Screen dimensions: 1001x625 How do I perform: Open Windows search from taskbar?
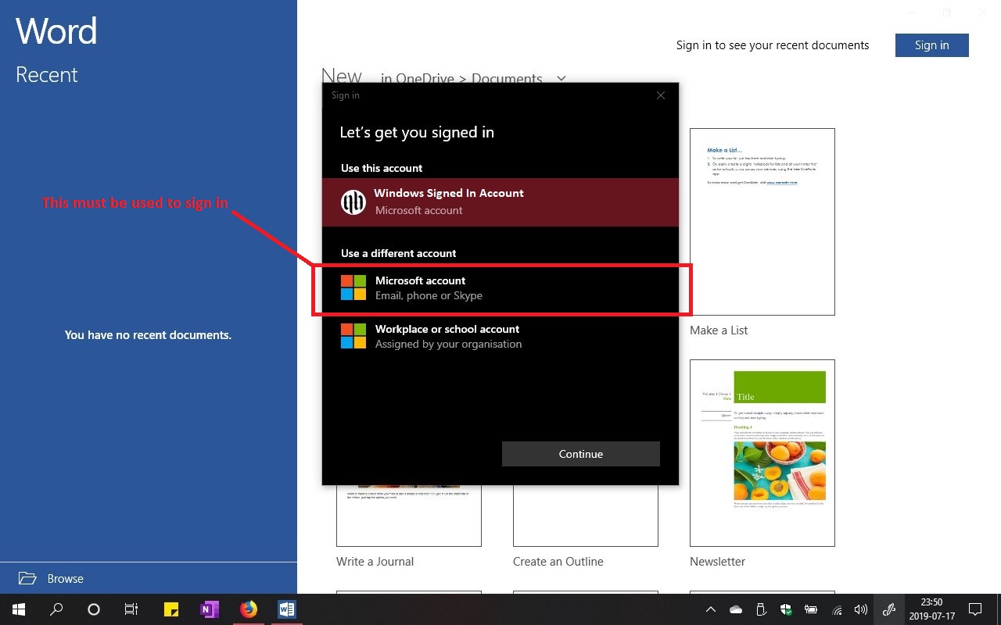pyautogui.click(x=56, y=609)
